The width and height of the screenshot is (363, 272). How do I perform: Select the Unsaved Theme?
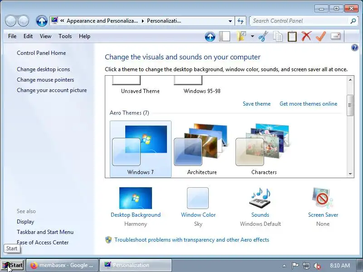(140, 86)
